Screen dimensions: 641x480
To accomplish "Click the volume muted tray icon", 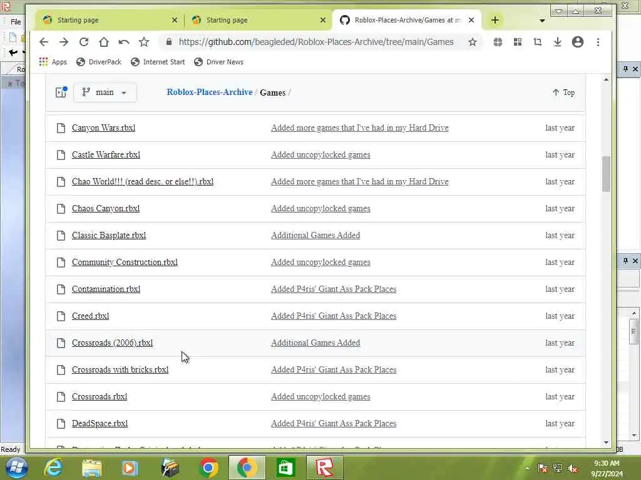I will point(573,469).
